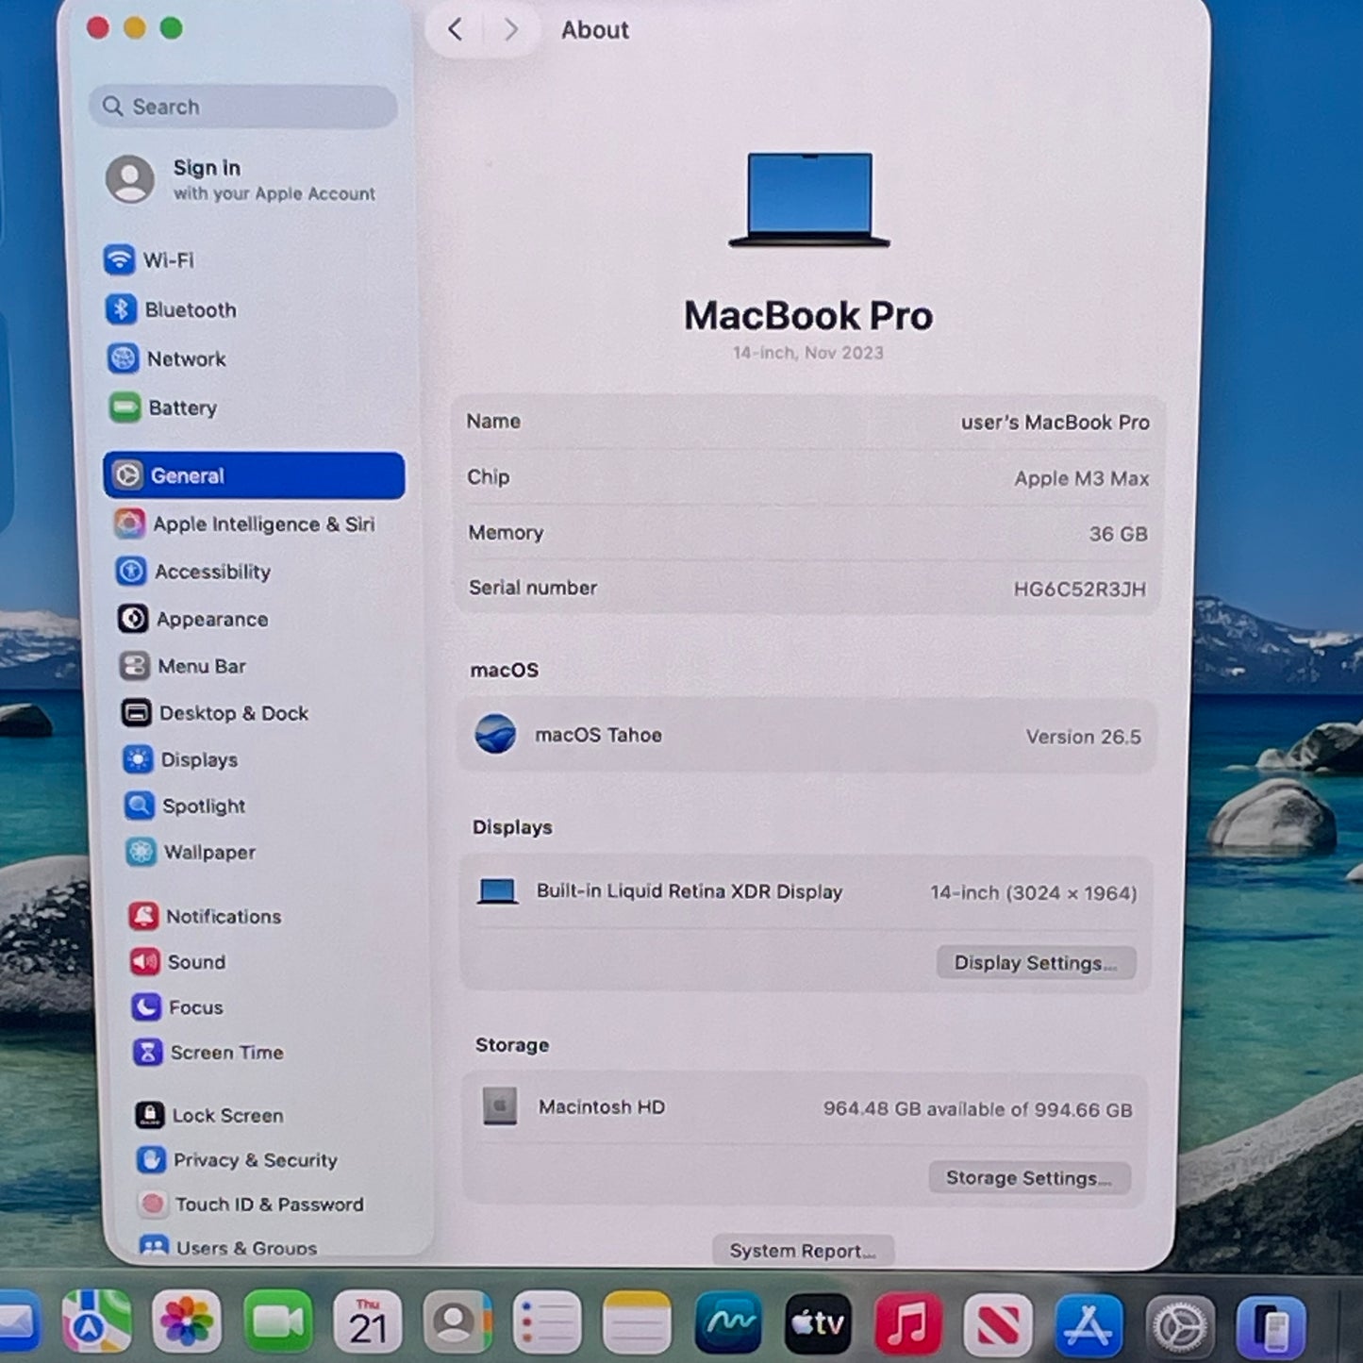
Task: Click the chip value Apple M3 Max
Action: pyautogui.click(x=1081, y=478)
